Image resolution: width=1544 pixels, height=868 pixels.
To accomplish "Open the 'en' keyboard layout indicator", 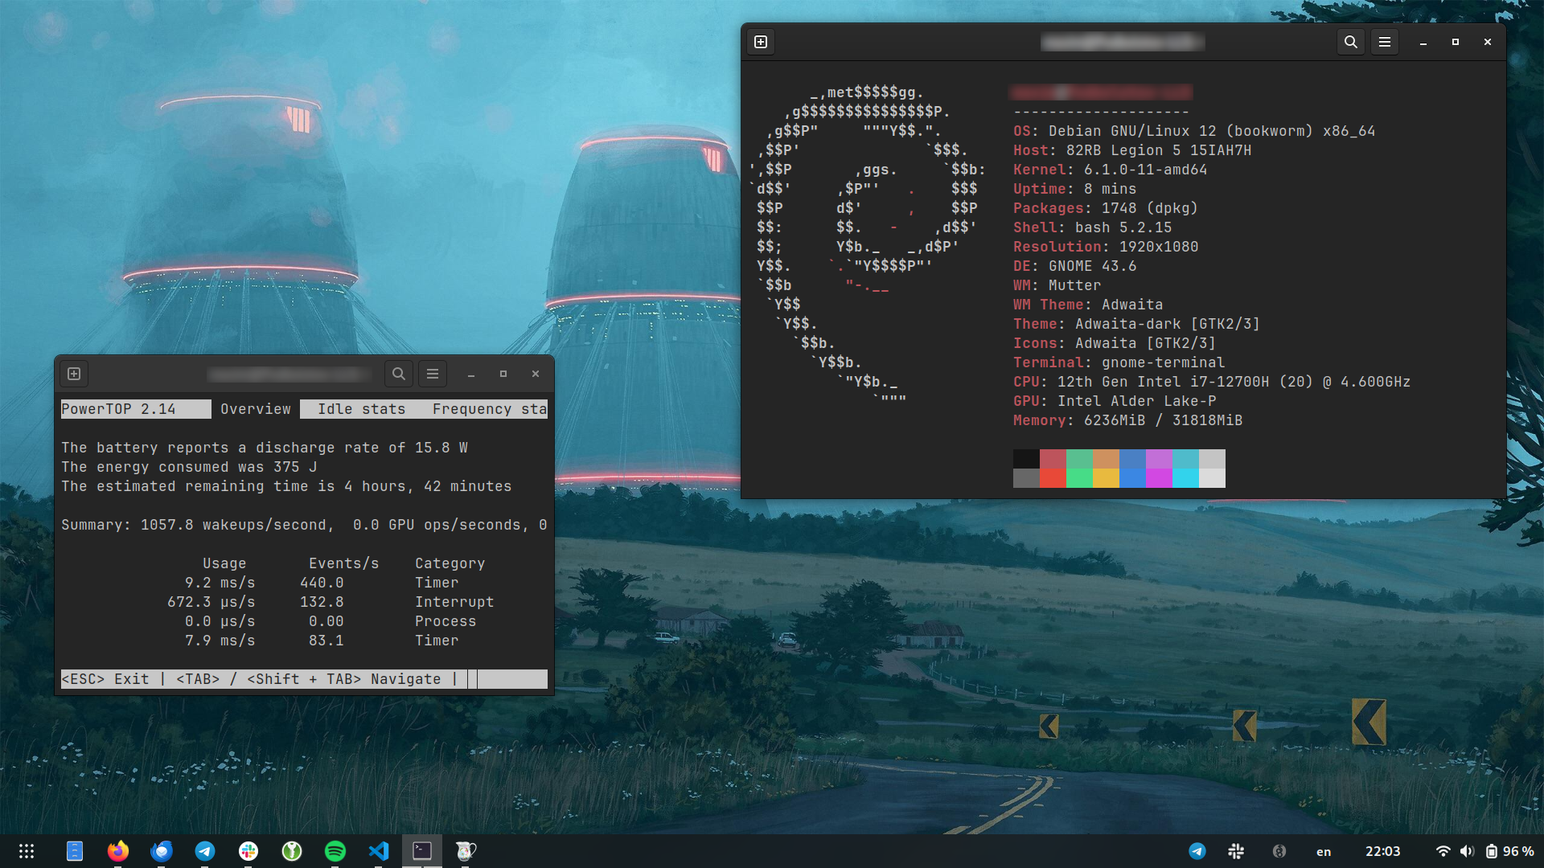I will point(1324,852).
